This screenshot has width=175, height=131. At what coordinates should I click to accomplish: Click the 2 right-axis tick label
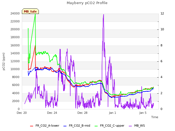[x=162, y=93]
